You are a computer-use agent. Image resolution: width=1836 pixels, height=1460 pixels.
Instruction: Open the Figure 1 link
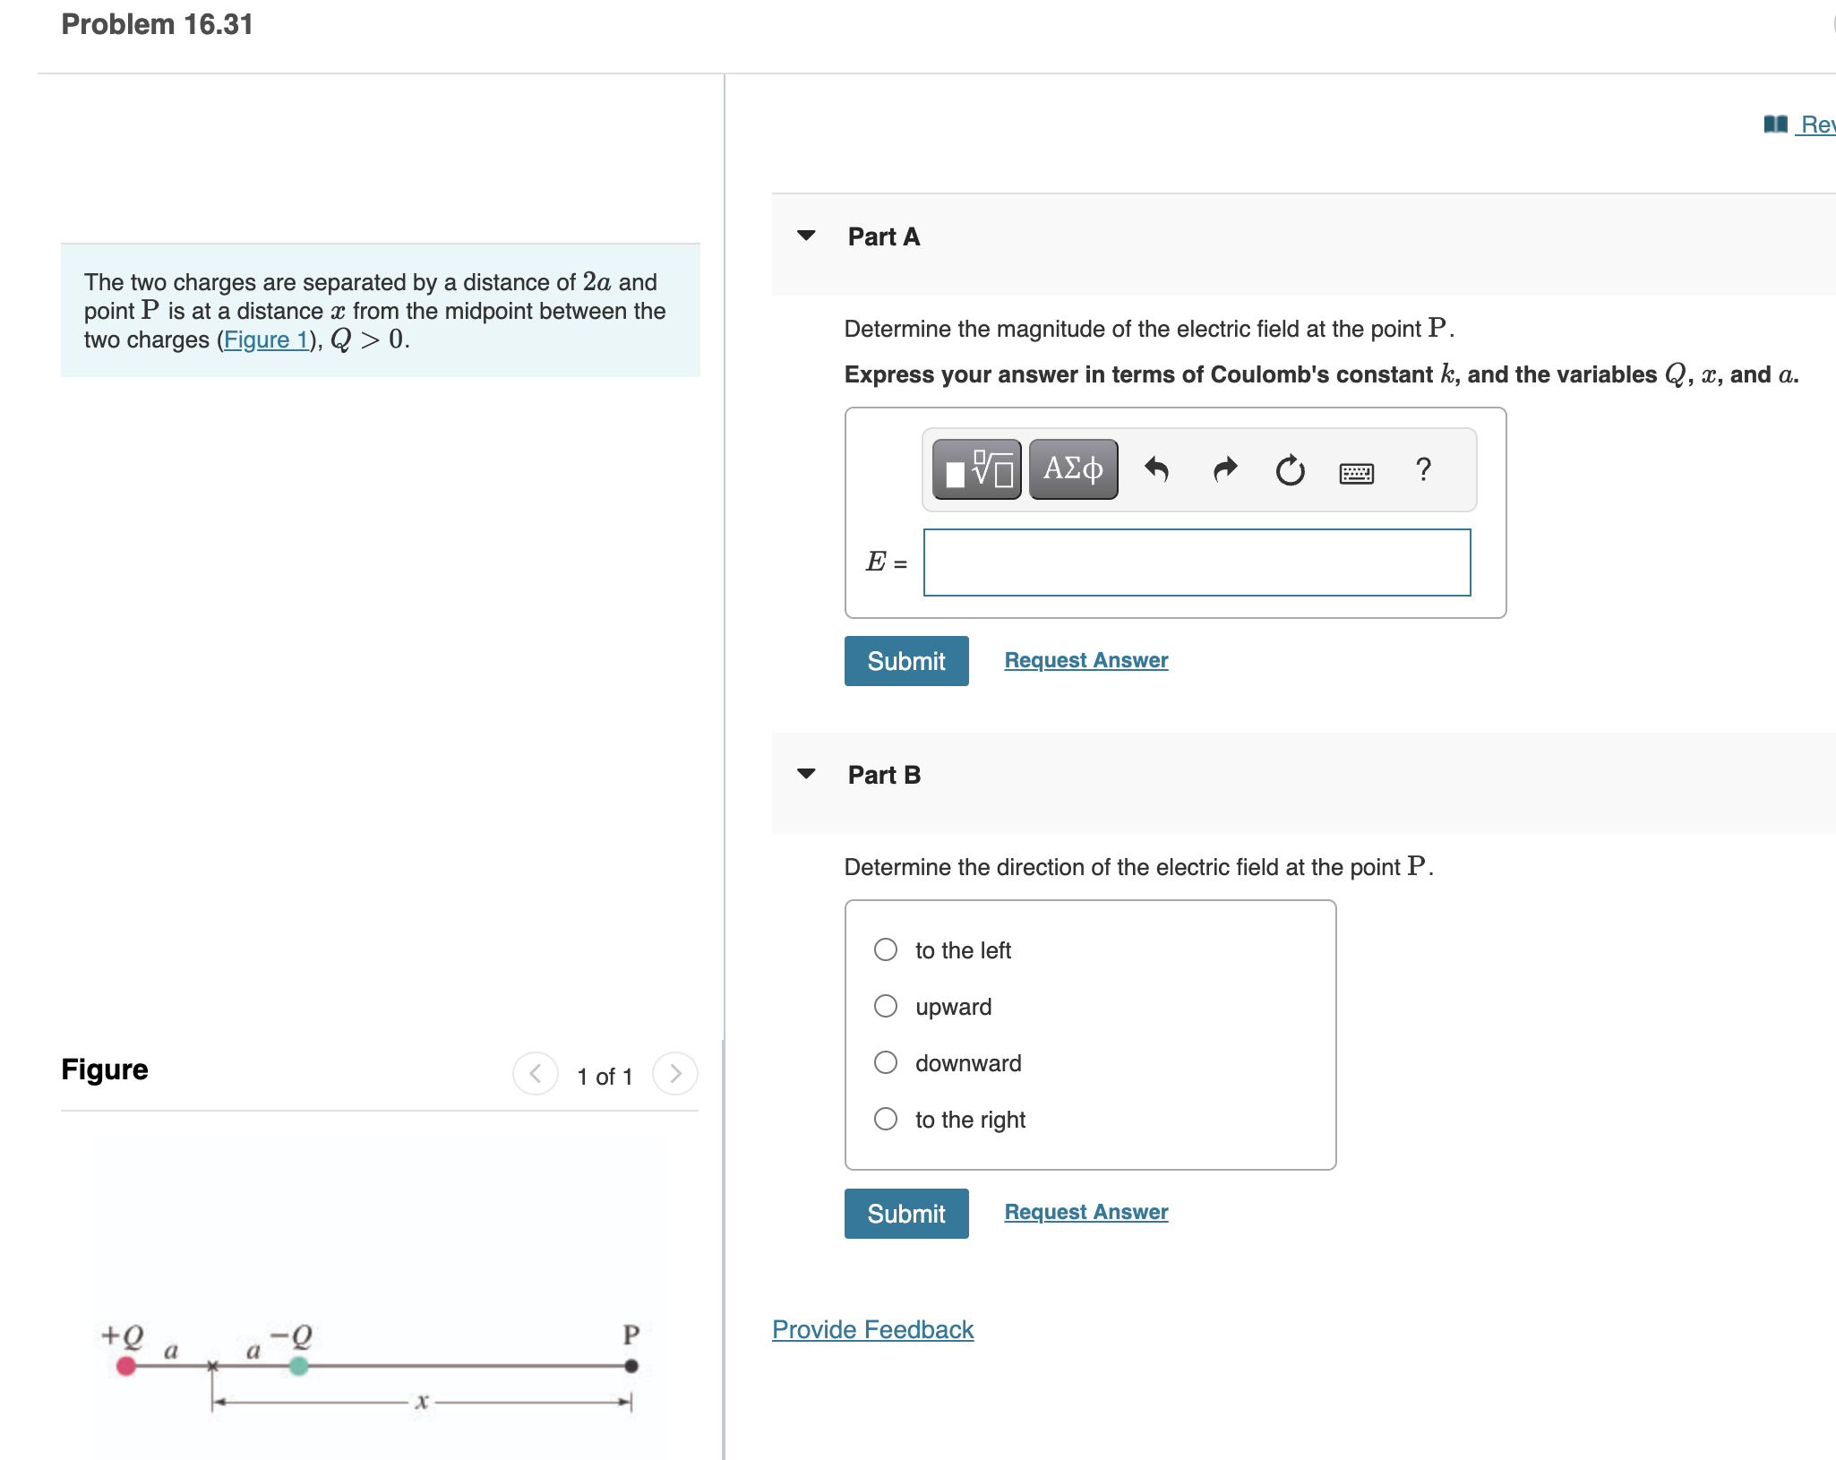[x=265, y=340]
